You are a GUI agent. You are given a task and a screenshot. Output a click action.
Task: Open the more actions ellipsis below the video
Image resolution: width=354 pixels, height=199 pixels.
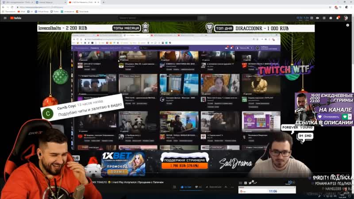coord(232,187)
